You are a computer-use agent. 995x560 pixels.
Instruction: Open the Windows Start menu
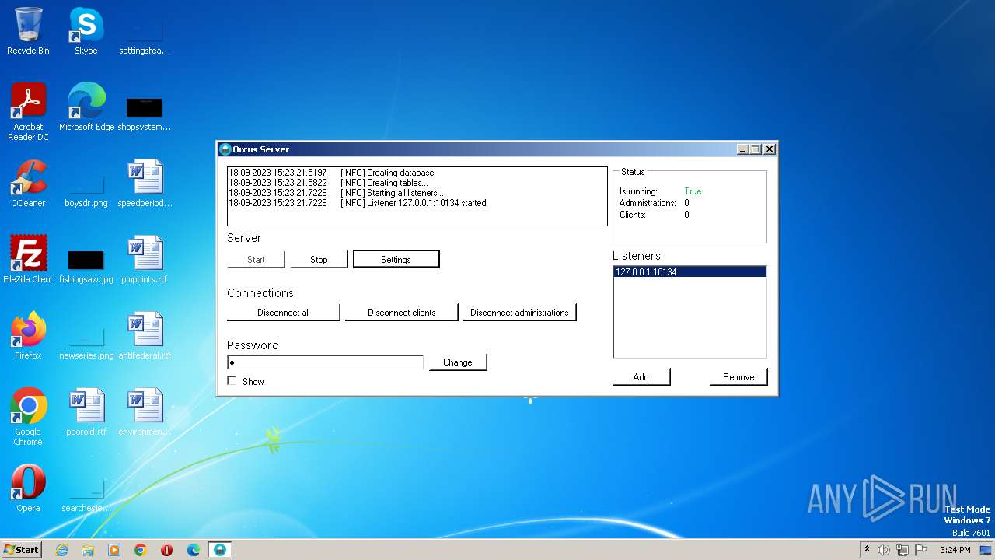coord(22,550)
